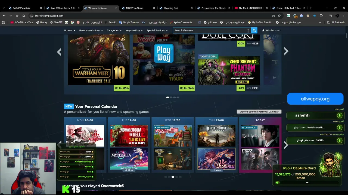Bookmark this page with the star icon

[279, 16]
